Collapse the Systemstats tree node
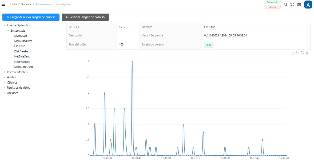 click(8, 31)
